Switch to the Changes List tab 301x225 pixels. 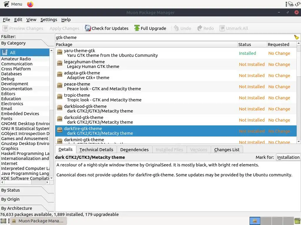coord(227,150)
